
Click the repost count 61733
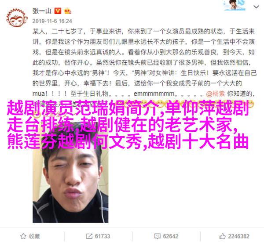[x=103, y=236]
